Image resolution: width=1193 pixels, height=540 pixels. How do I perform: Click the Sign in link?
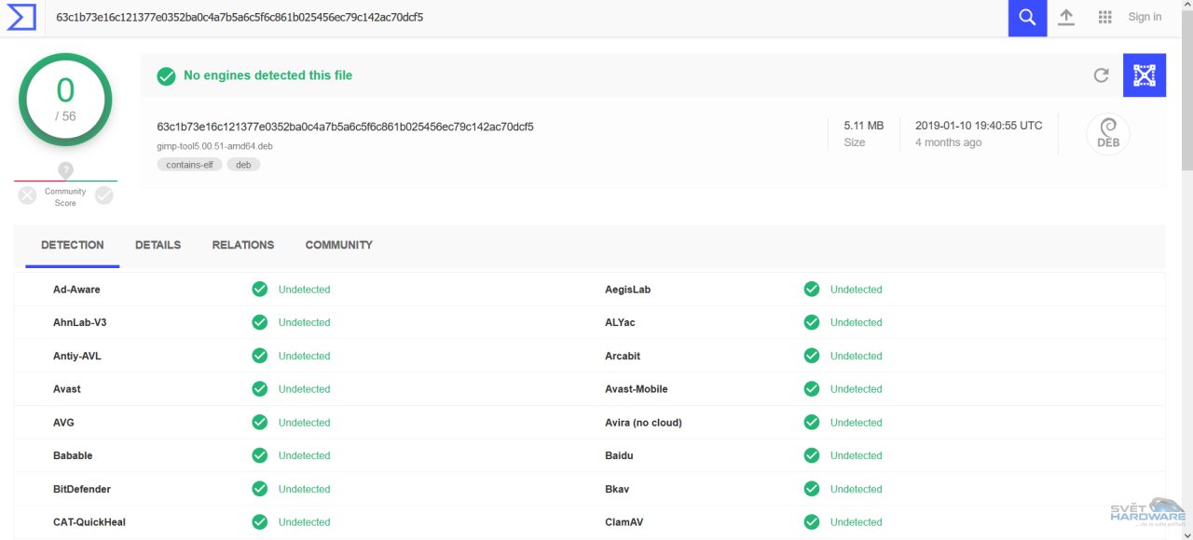[x=1145, y=17]
